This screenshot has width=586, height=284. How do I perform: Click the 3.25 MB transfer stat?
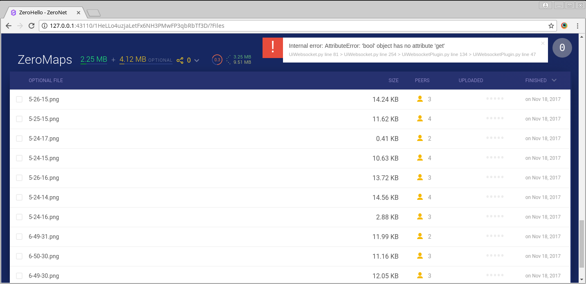click(x=242, y=57)
